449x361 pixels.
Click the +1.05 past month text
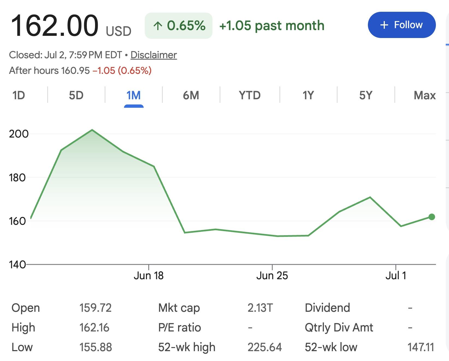(x=272, y=25)
